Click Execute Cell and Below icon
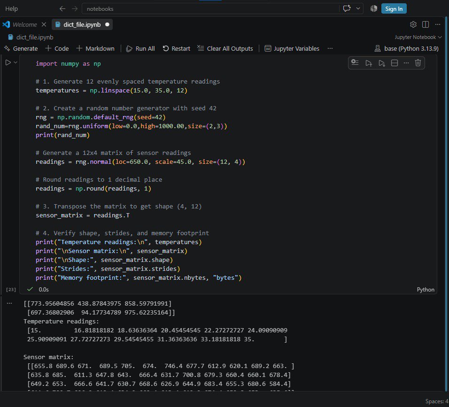 click(381, 63)
